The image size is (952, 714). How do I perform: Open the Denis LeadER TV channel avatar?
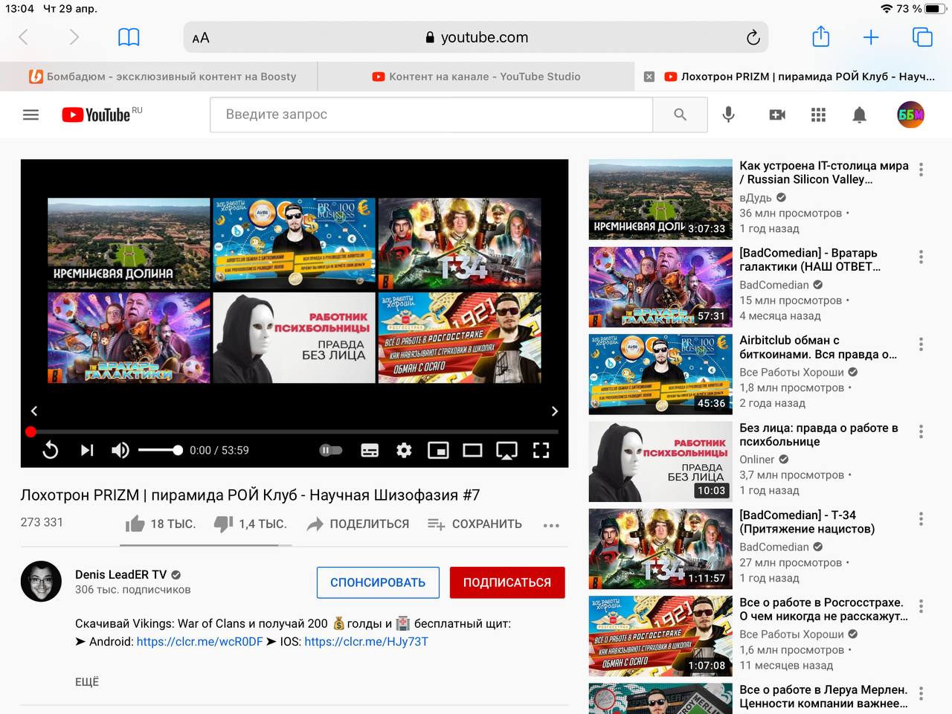[x=41, y=581]
